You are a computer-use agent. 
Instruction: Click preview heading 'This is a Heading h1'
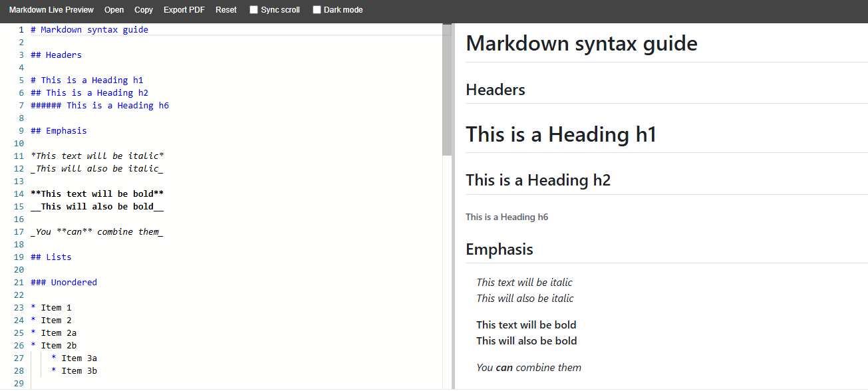click(x=561, y=135)
